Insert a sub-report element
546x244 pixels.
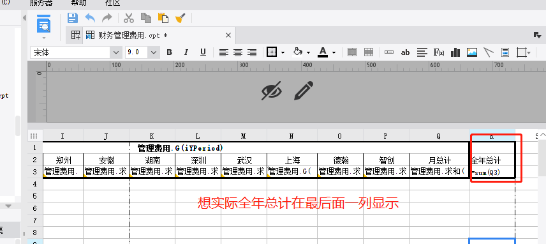[x=505, y=52]
